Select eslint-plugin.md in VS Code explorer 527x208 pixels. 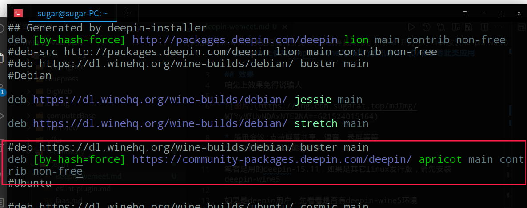pos(83,189)
